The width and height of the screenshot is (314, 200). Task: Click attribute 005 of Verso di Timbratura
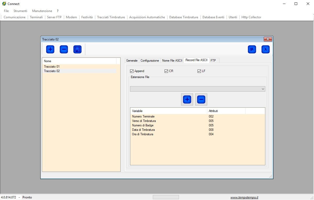pos(211,121)
